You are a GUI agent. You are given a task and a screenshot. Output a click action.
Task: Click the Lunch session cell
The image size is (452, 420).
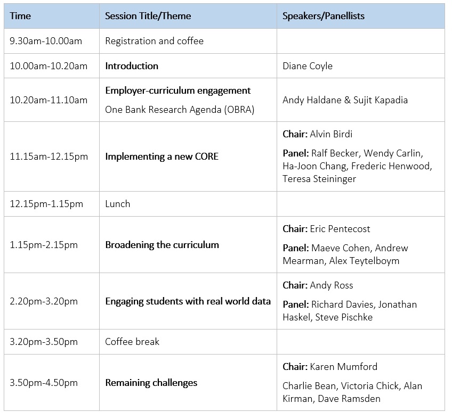coord(117,204)
